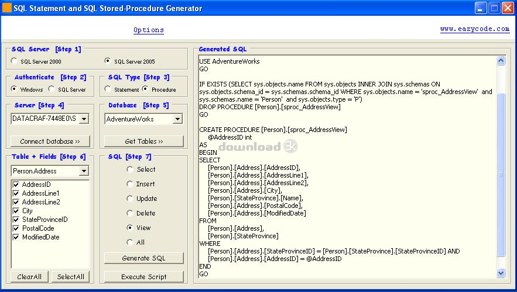Set SQL Type to Statement
This screenshot has height=292, width=517.
click(108, 89)
